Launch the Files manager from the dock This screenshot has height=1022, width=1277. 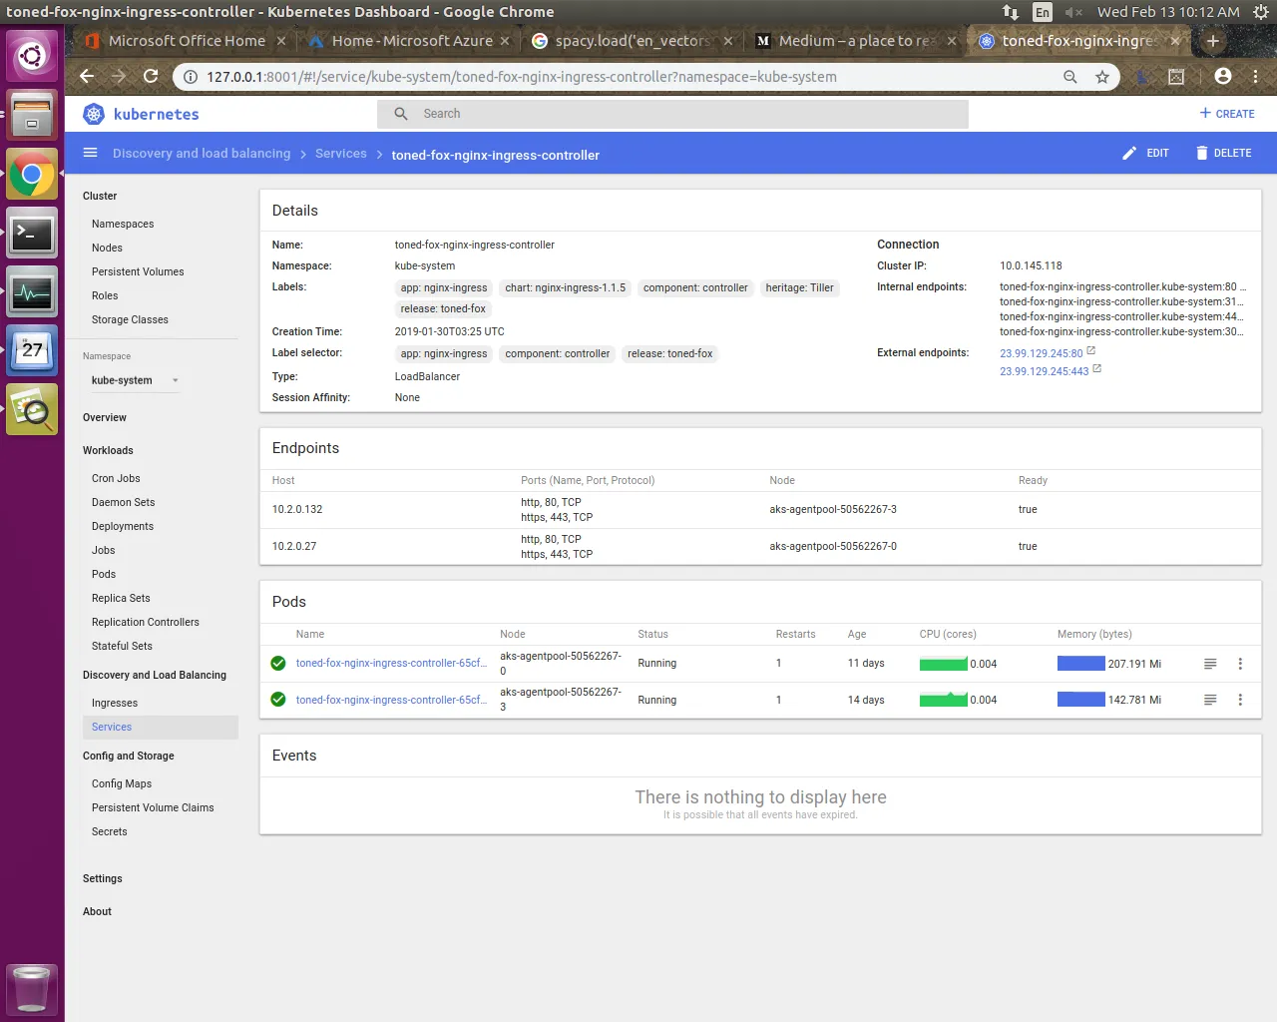32,115
